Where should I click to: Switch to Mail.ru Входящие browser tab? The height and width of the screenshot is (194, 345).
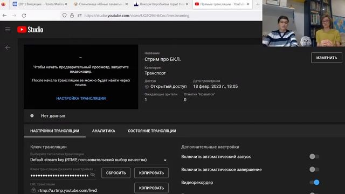[x=40, y=4]
